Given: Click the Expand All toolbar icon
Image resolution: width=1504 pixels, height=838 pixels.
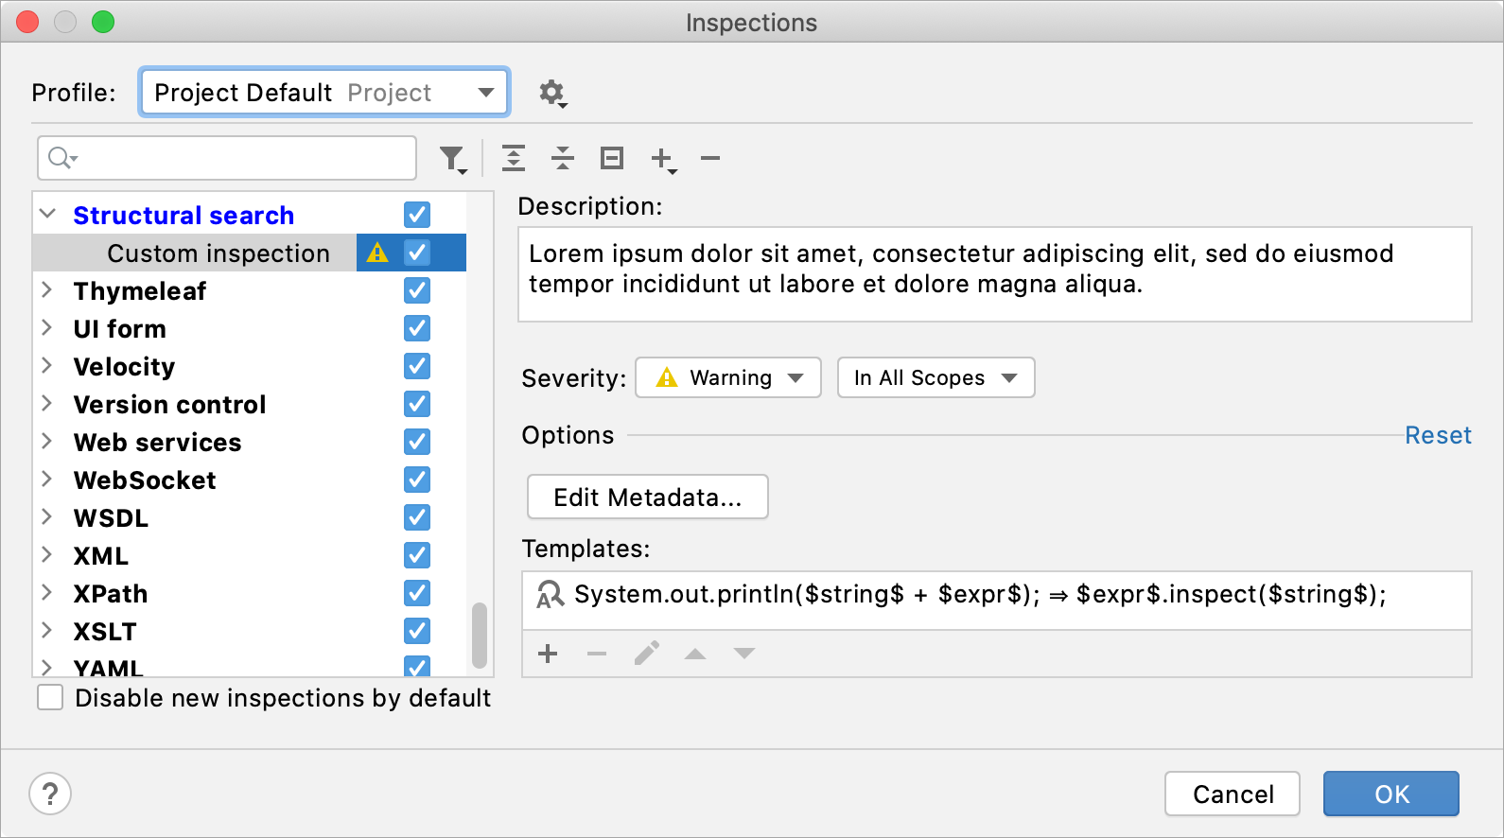Looking at the screenshot, I should [x=514, y=158].
